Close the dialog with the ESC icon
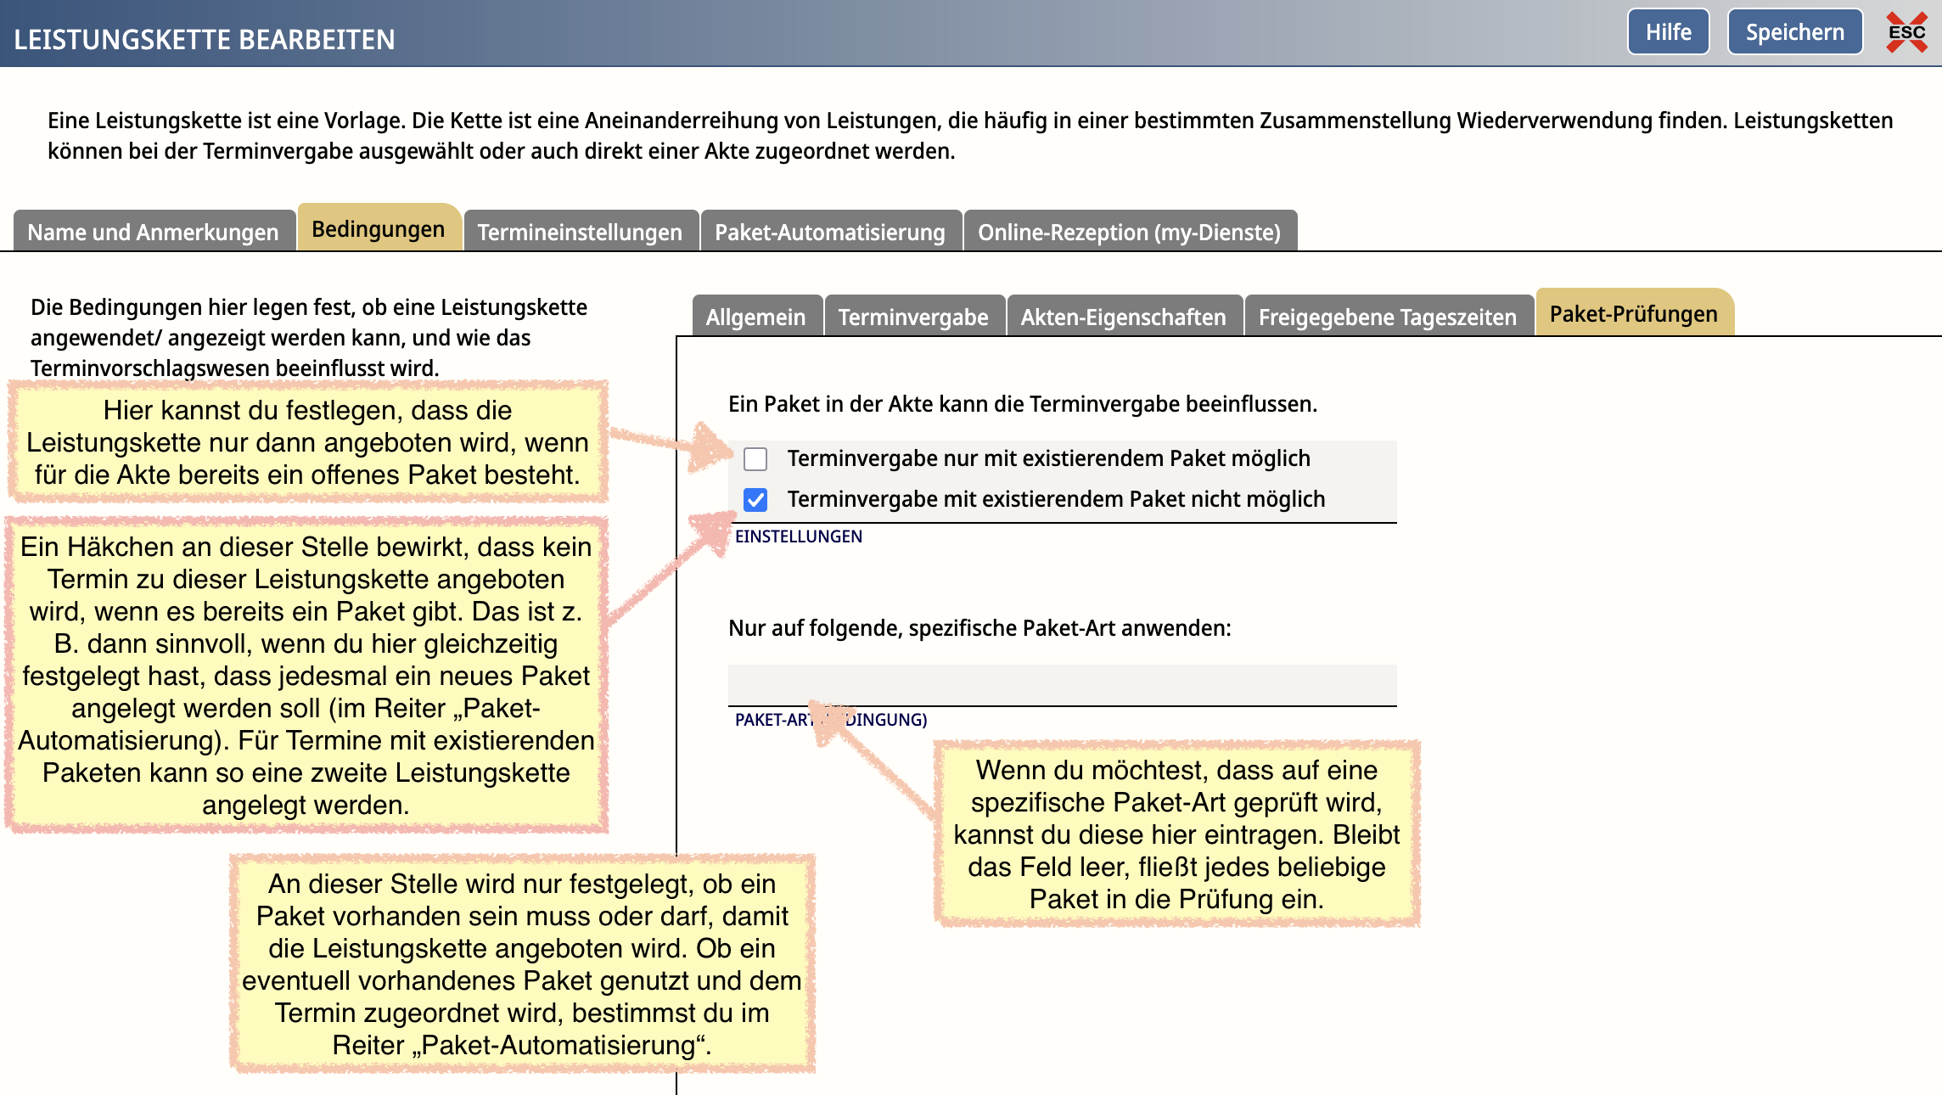This screenshot has height=1095, width=1942. tap(1906, 32)
